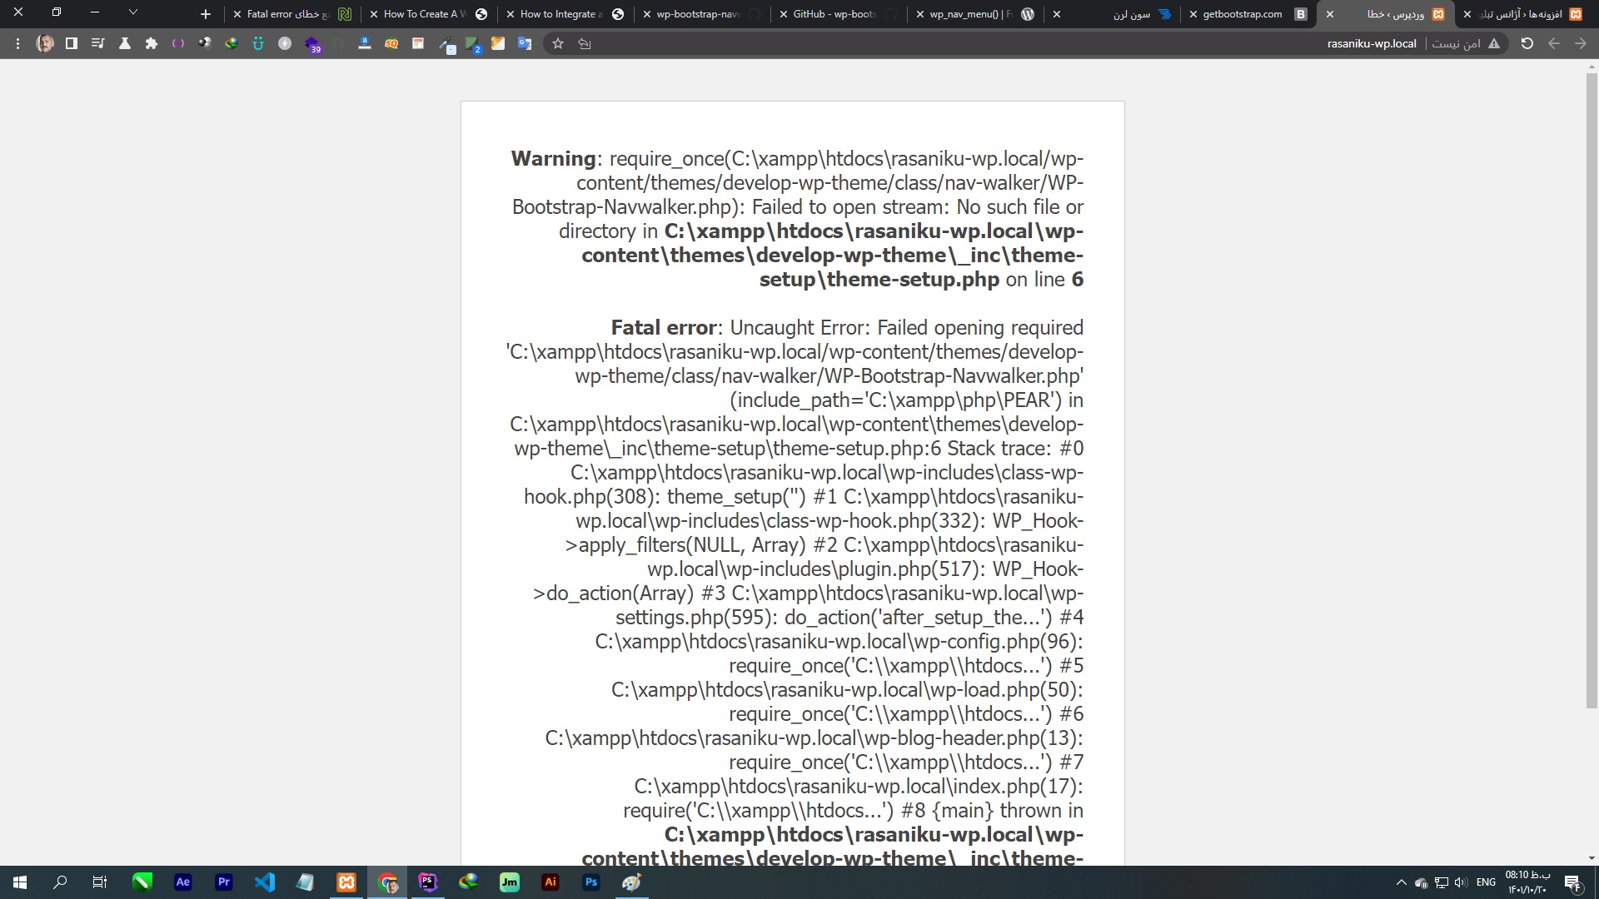1599x899 pixels.
Task: Open the Google Translate extension icon
Action: pyautogui.click(x=525, y=43)
